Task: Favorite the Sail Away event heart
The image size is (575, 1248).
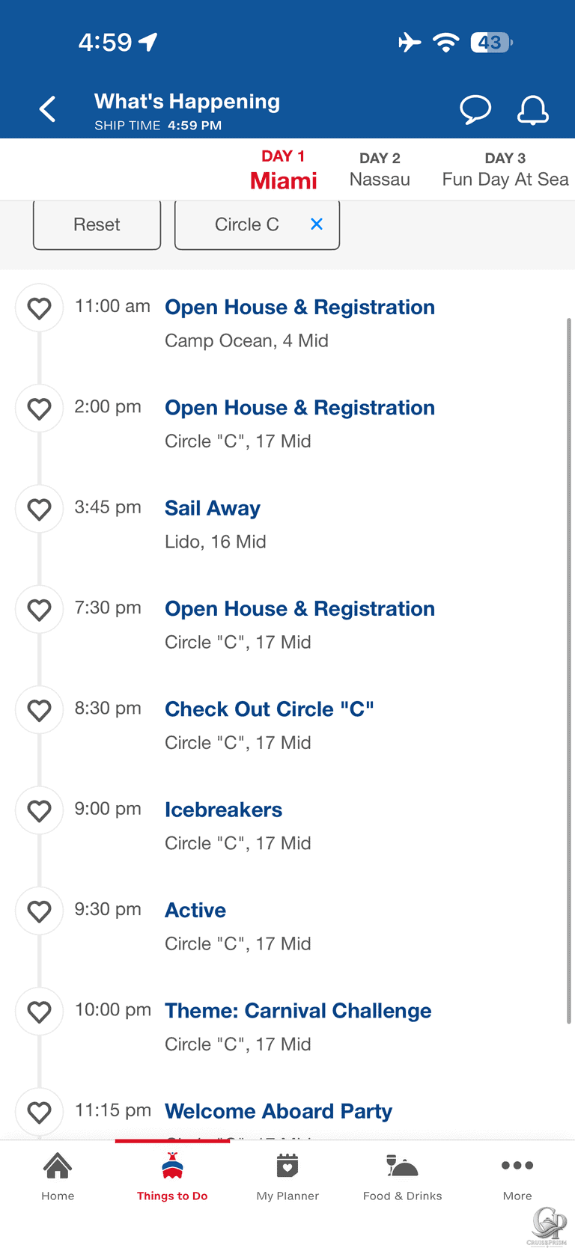Action: pos(40,510)
